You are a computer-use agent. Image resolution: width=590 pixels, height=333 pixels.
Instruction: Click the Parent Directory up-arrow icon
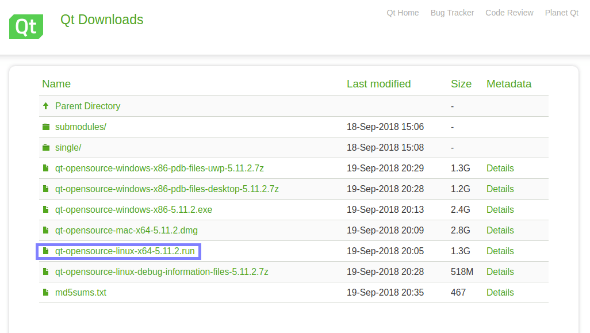click(x=46, y=106)
